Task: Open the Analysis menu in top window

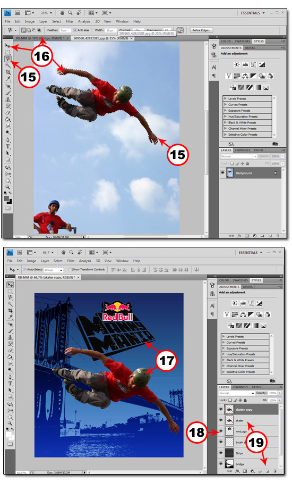Action: pos(84,21)
